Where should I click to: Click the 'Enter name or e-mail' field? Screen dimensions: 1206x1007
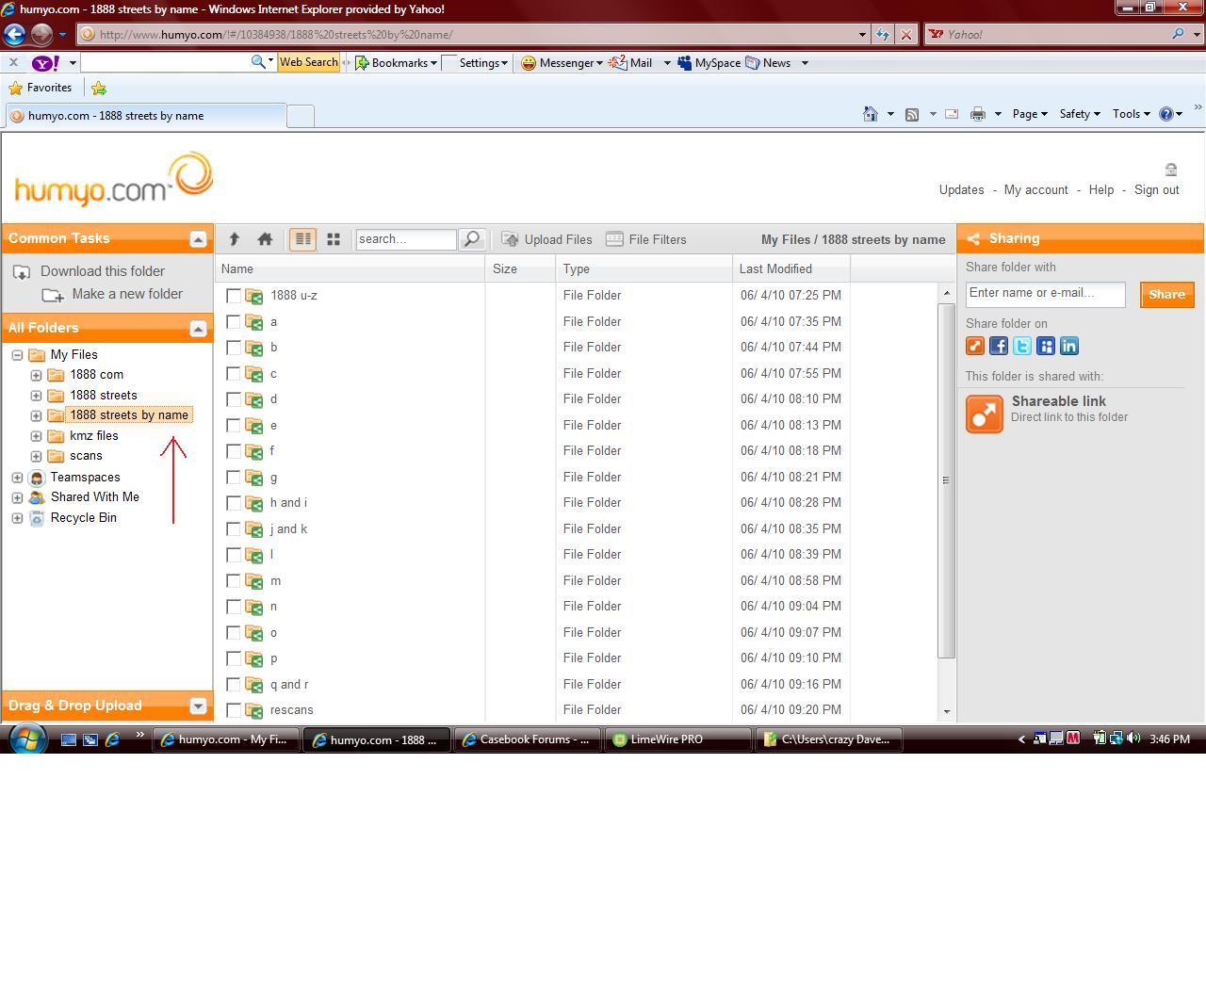coord(1045,294)
